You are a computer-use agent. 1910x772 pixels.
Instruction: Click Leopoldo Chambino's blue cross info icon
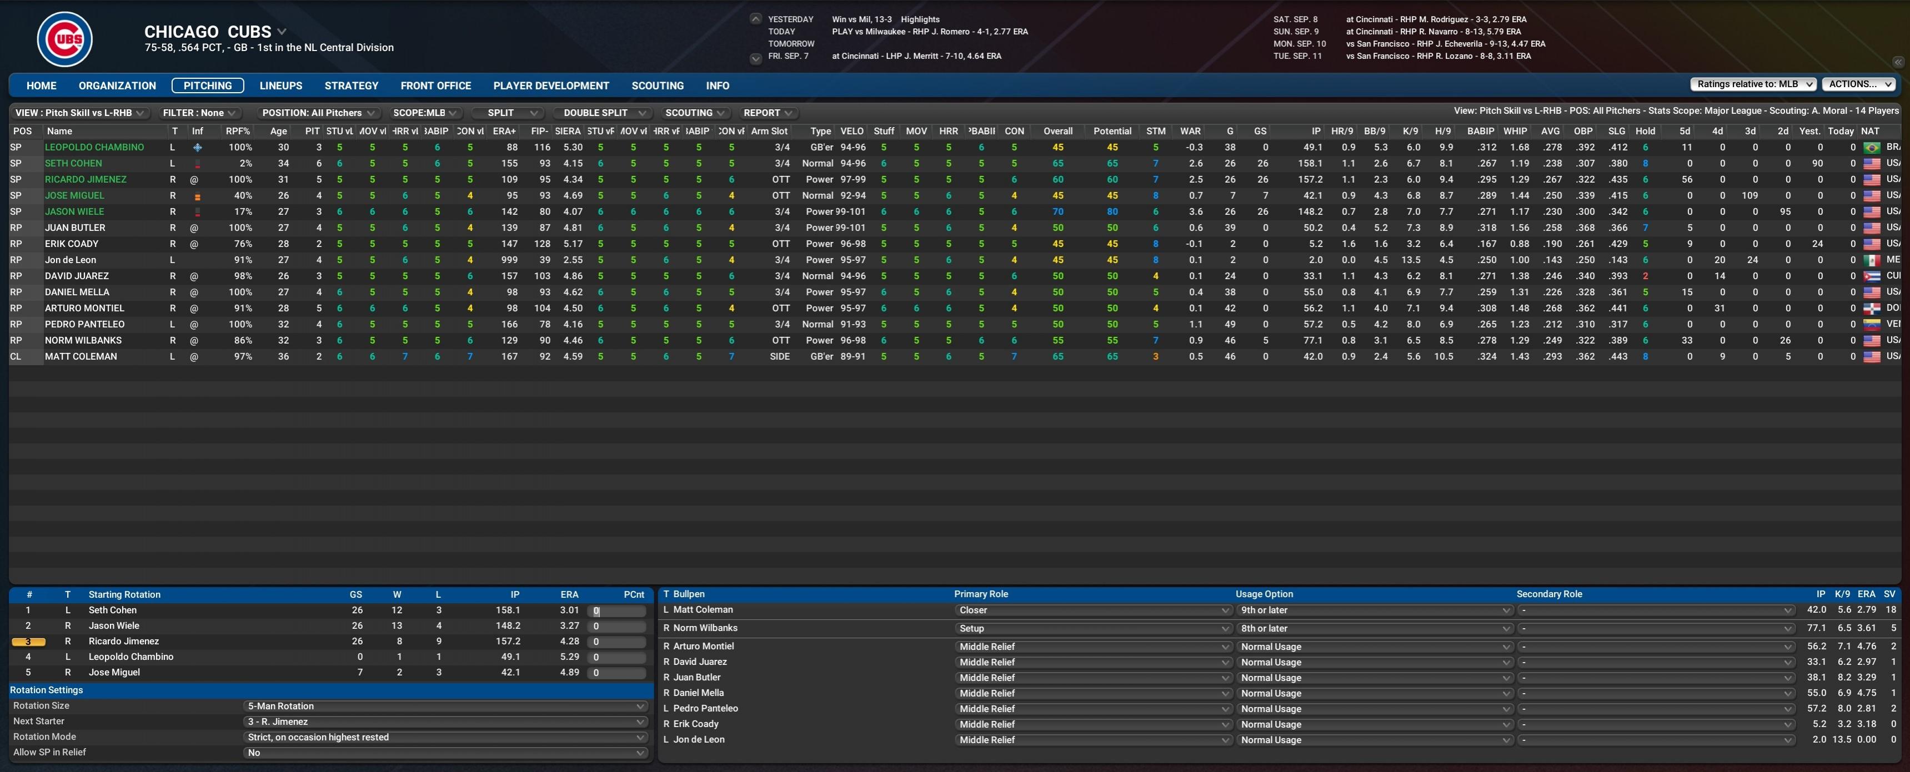coord(197,148)
